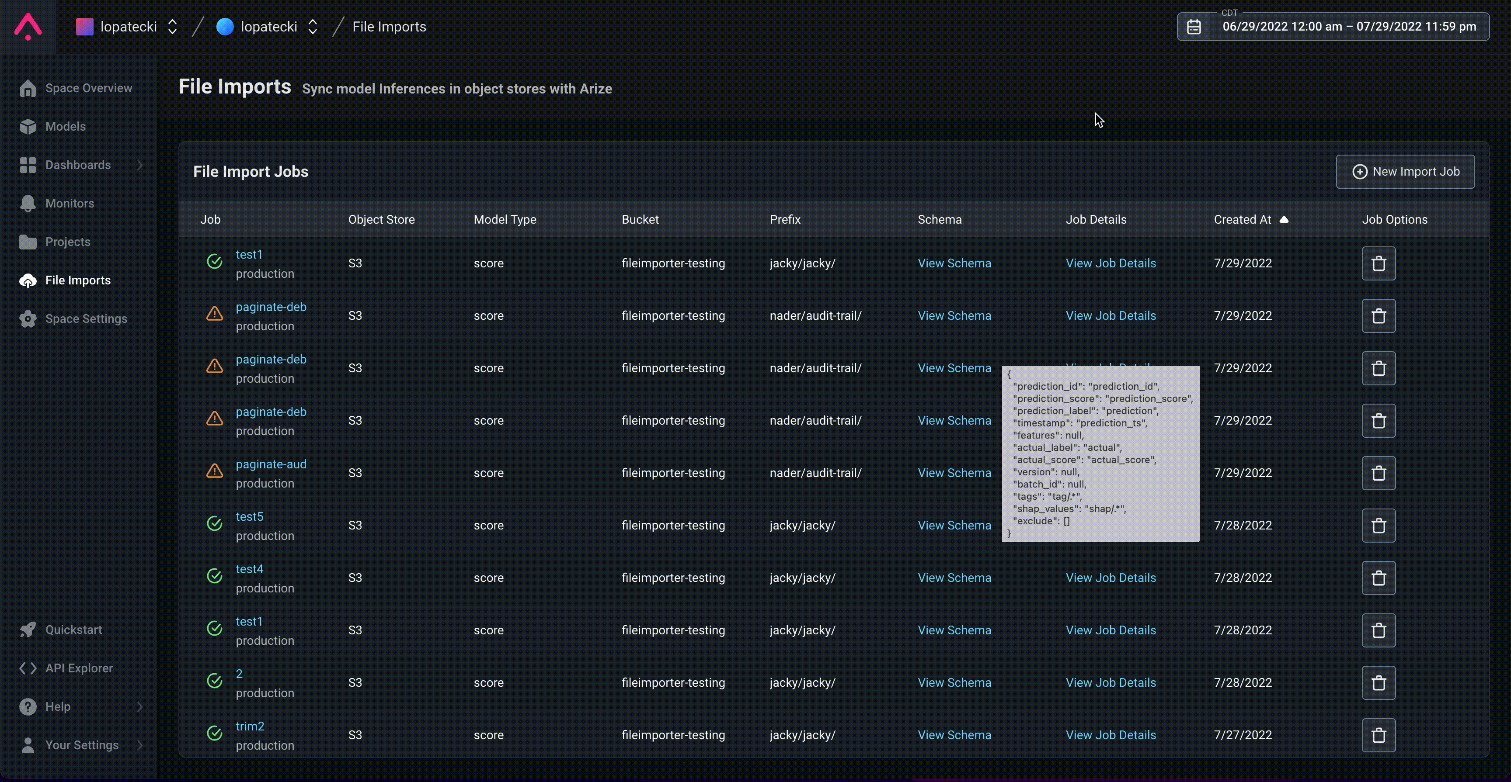
Task: Click the New Import Job button
Action: point(1406,172)
